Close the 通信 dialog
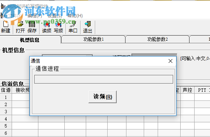Viewport: 210px width, 137px height. tap(170, 61)
